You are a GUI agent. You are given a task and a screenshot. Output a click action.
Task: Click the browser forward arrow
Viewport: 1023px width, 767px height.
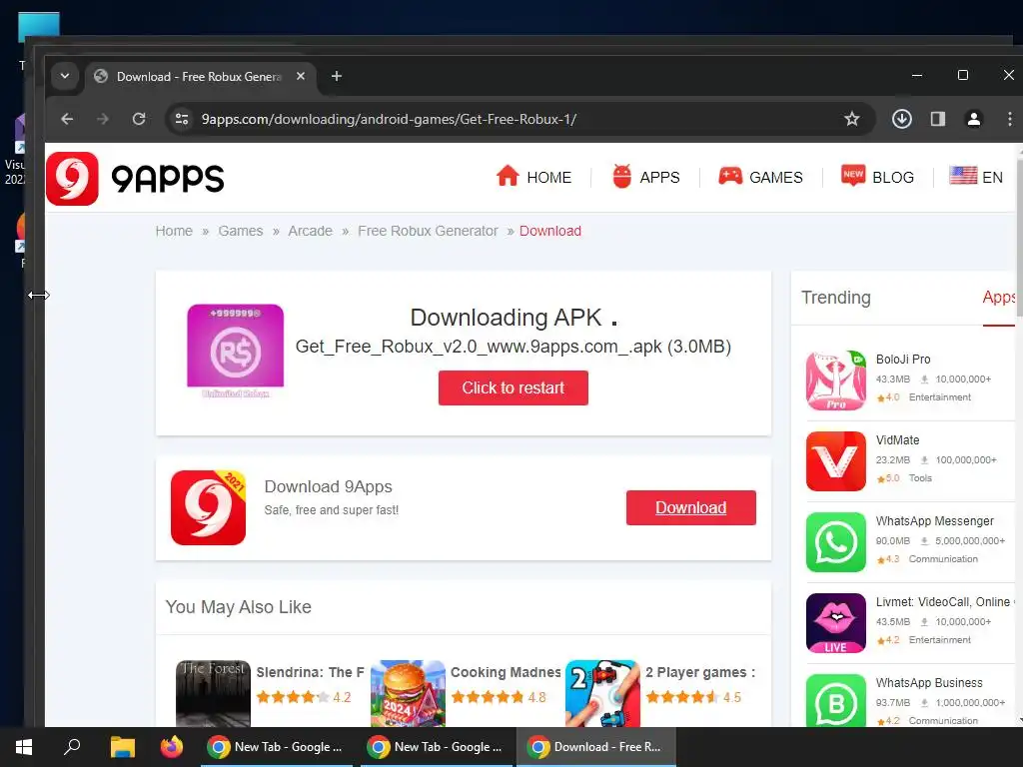pos(103,119)
